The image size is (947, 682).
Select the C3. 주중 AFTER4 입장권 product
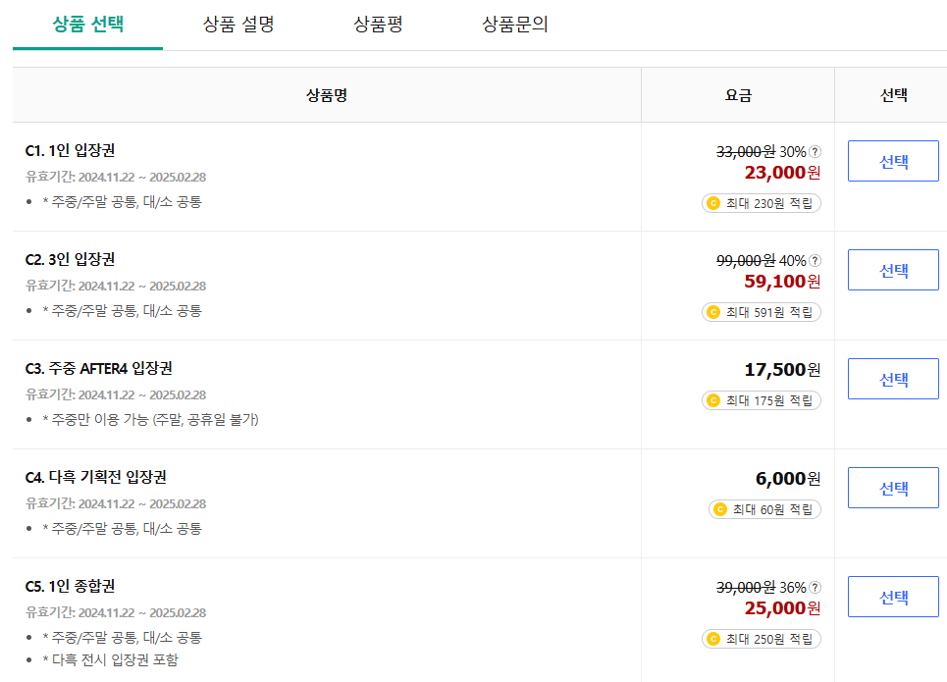[893, 379]
